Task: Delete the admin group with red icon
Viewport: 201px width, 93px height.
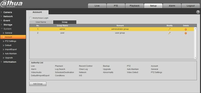Action: 186,29
